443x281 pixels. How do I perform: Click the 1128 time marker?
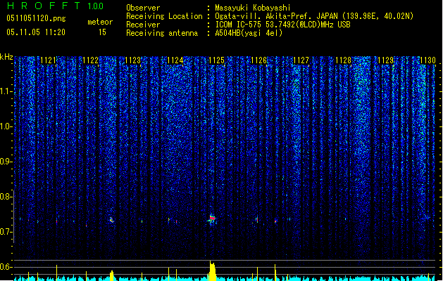(x=343, y=60)
